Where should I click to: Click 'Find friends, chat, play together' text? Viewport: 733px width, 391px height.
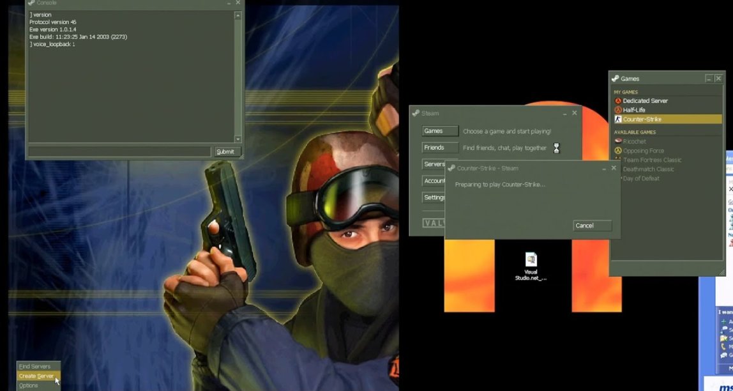click(504, 148)
